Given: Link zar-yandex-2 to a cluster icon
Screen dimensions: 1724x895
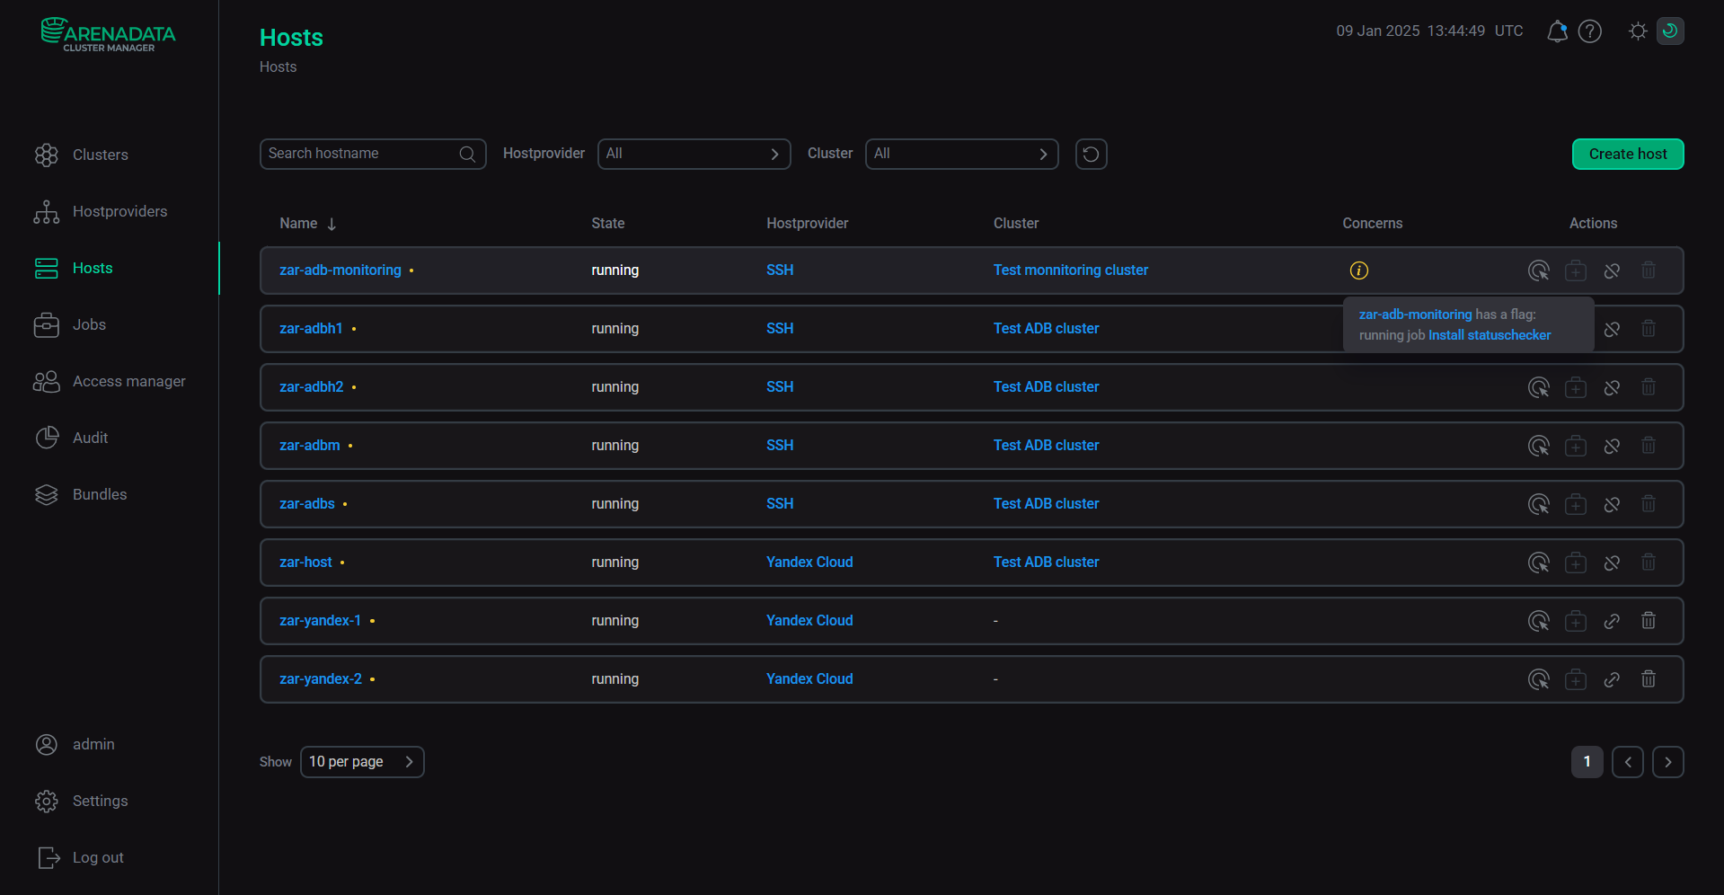Looking at the screenshot, I should click(1612, 679).
